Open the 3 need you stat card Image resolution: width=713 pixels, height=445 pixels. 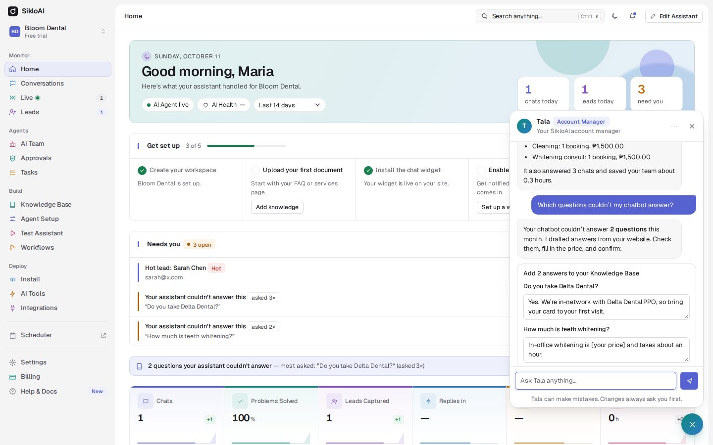[657, 94]
